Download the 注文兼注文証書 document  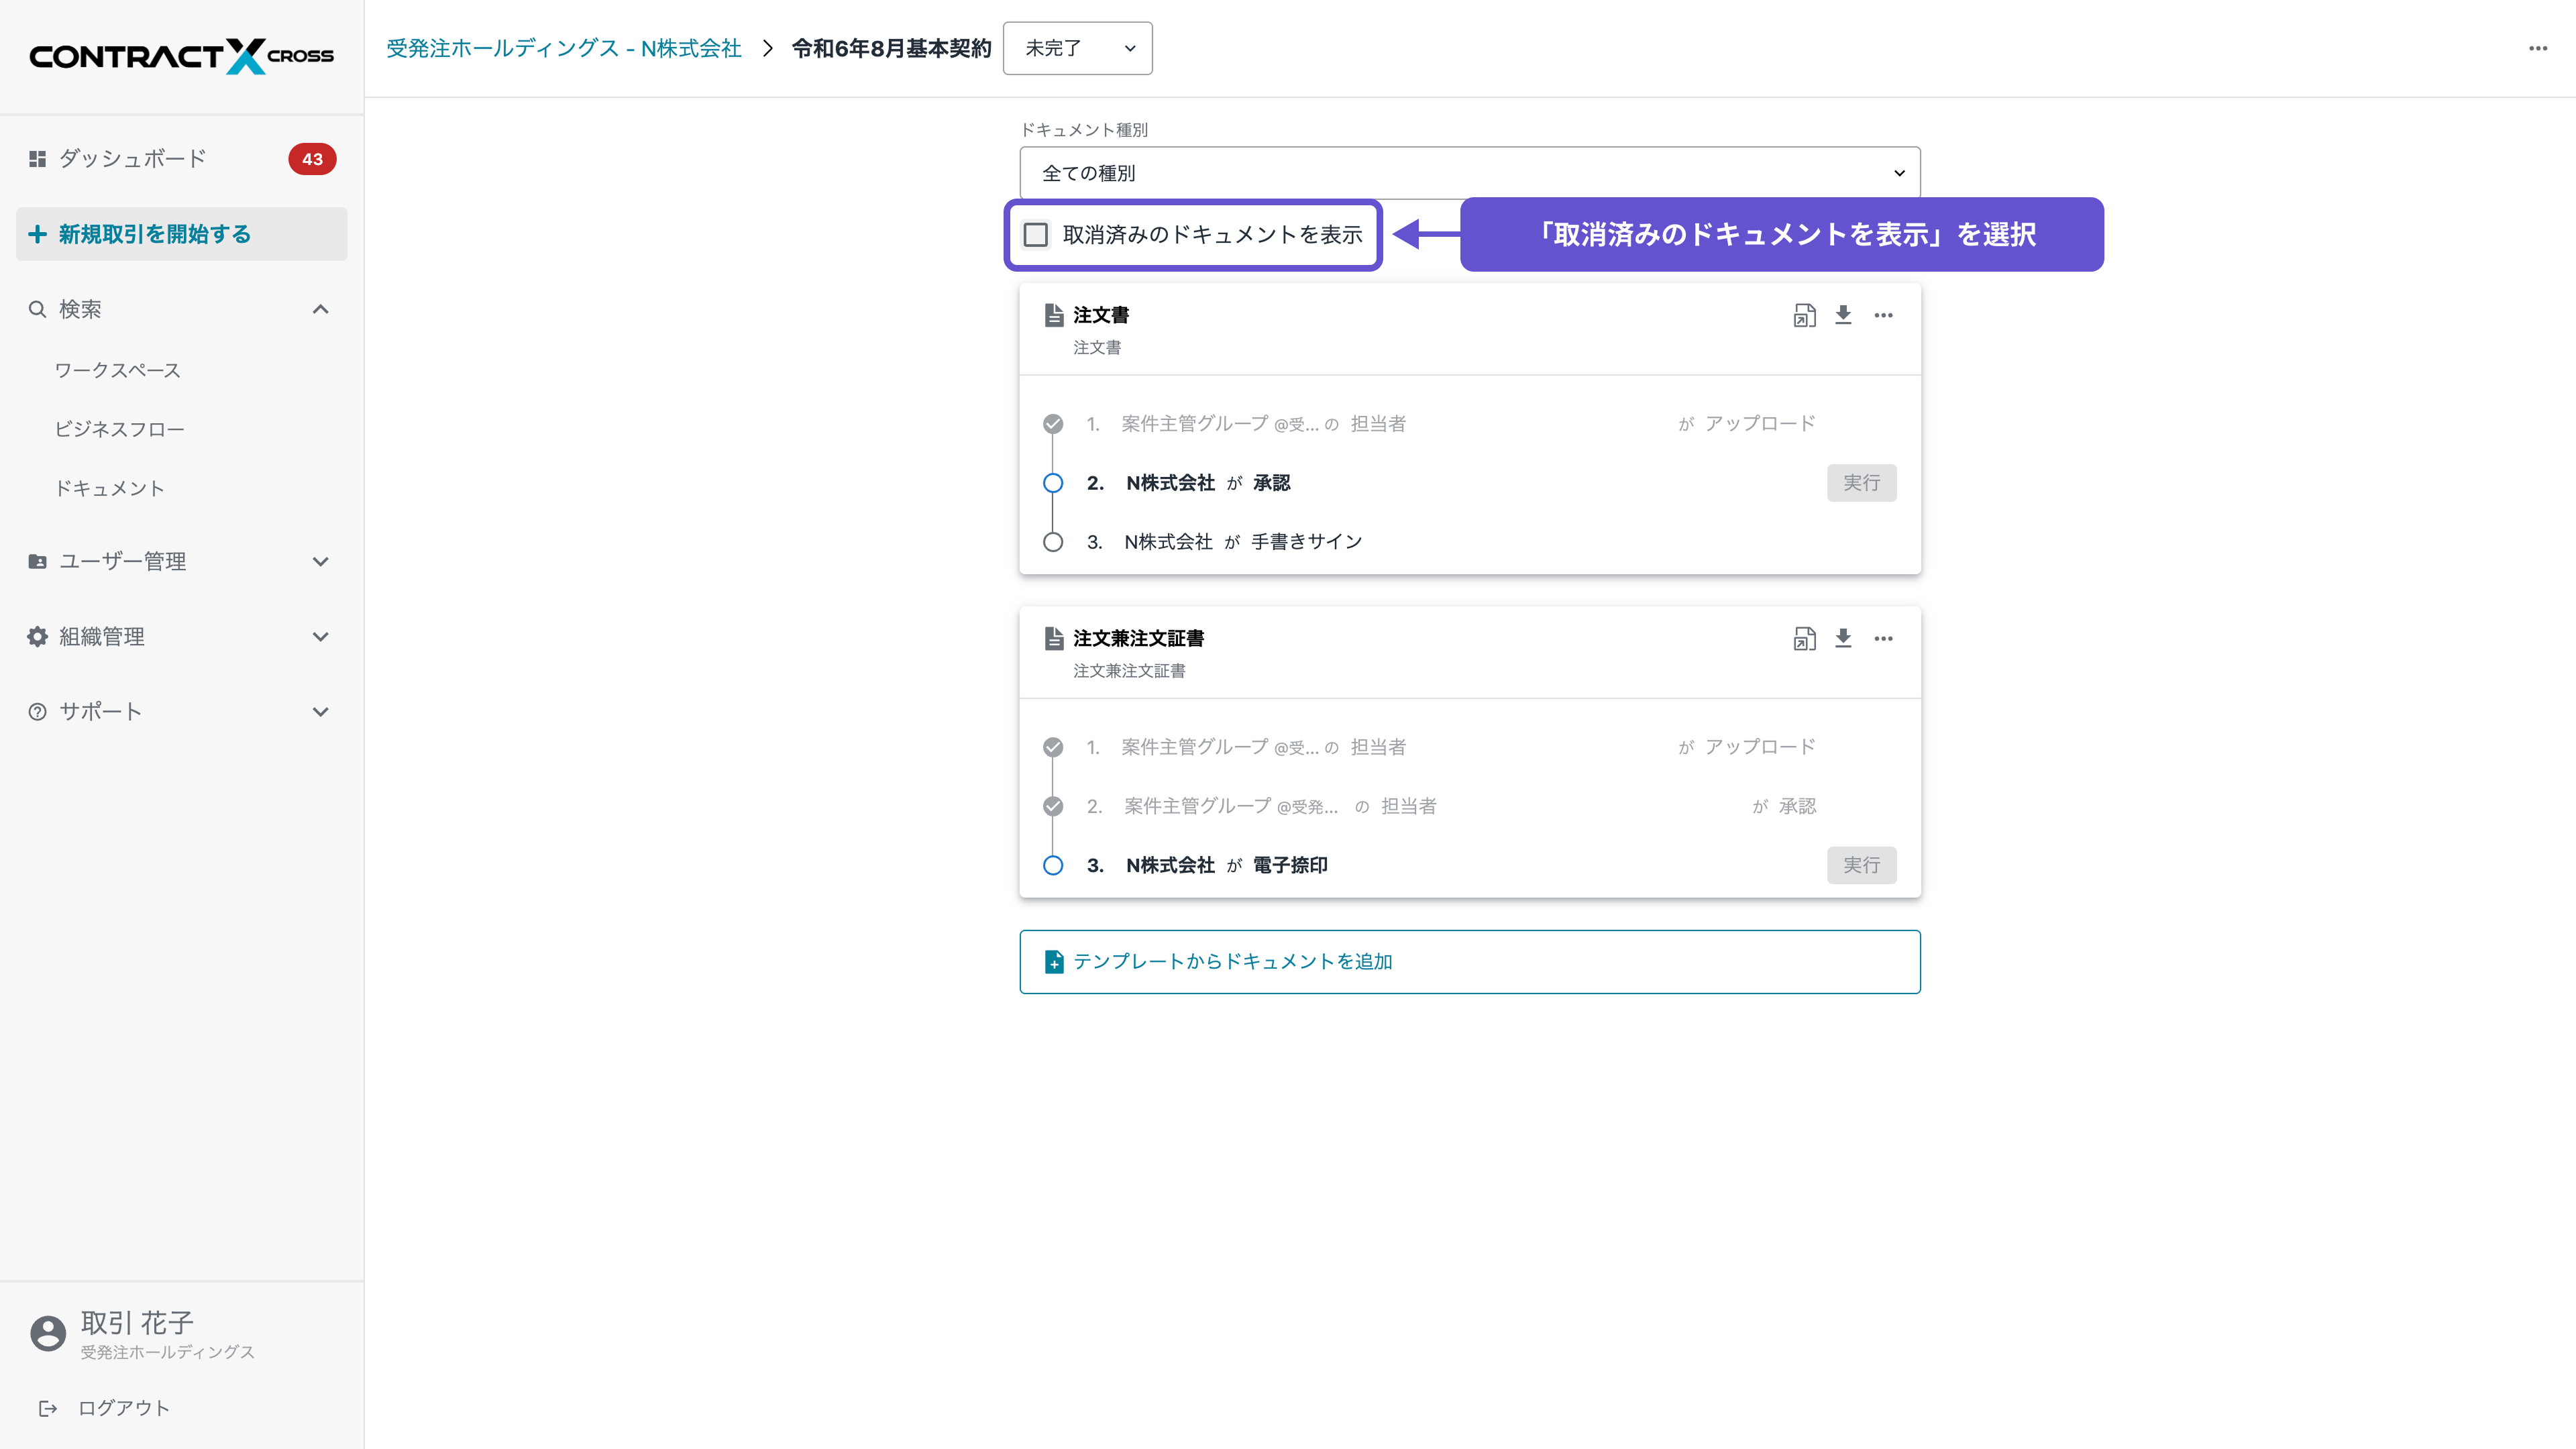pos(1843,638)
